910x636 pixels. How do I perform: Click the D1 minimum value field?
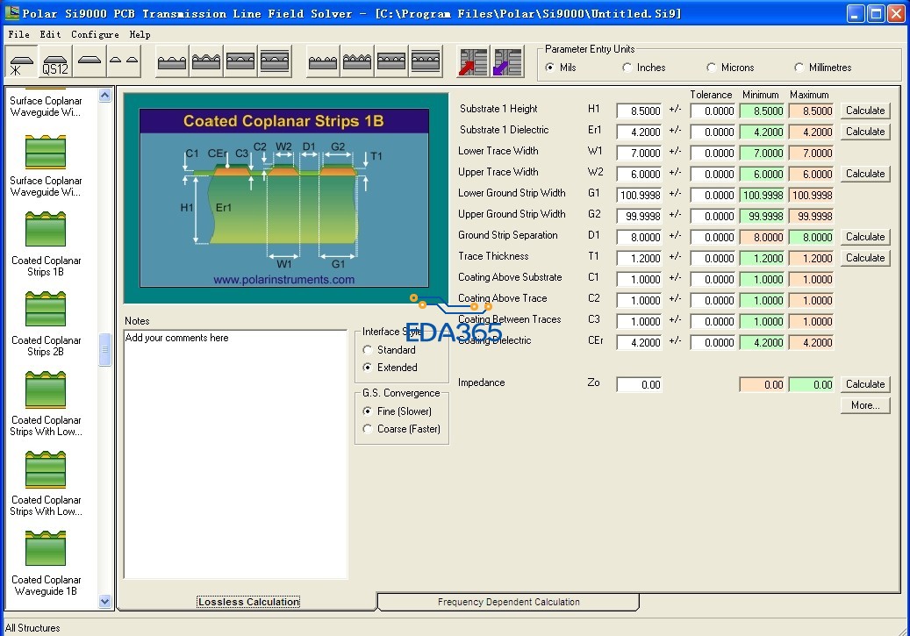click(x=763, y=238)
